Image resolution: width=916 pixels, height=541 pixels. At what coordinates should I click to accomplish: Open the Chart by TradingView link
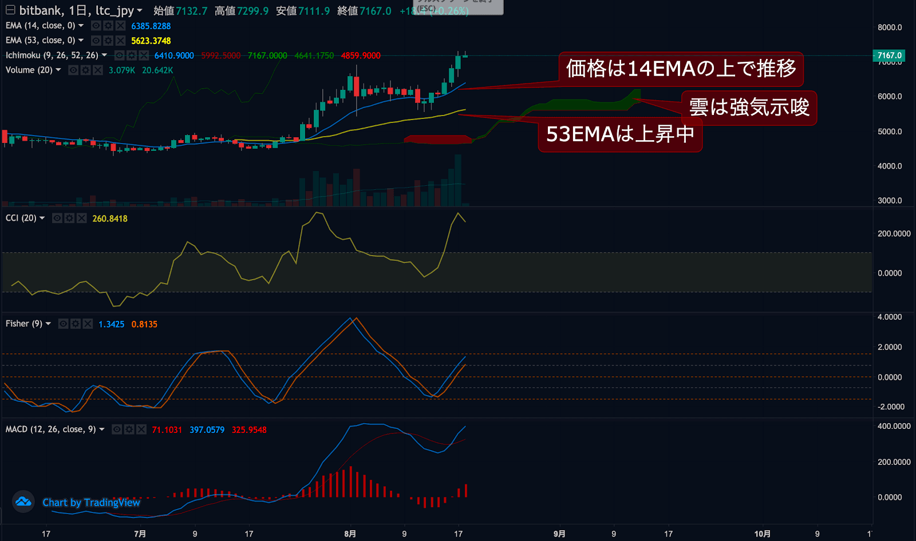click(x=91, y=503)
